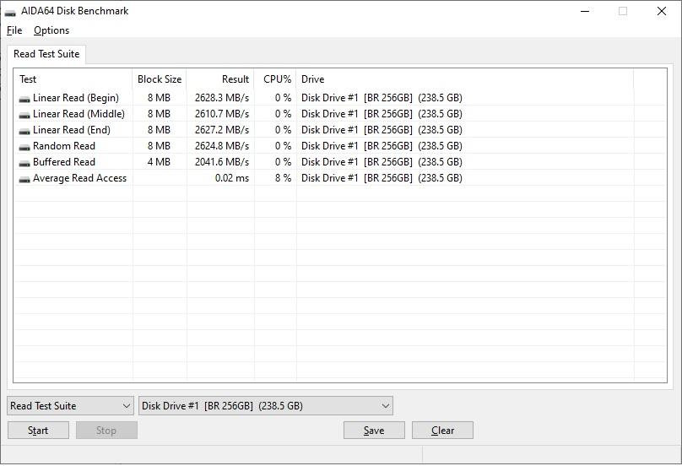Click the drive icon beside Average Read Access
The width and height of the screenshot is (682, 466).
pyautogui.click(x=24, y=179)
